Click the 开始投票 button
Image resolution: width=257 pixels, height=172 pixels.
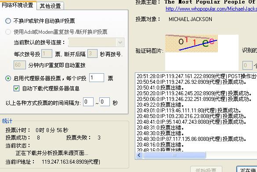point(206,169)
